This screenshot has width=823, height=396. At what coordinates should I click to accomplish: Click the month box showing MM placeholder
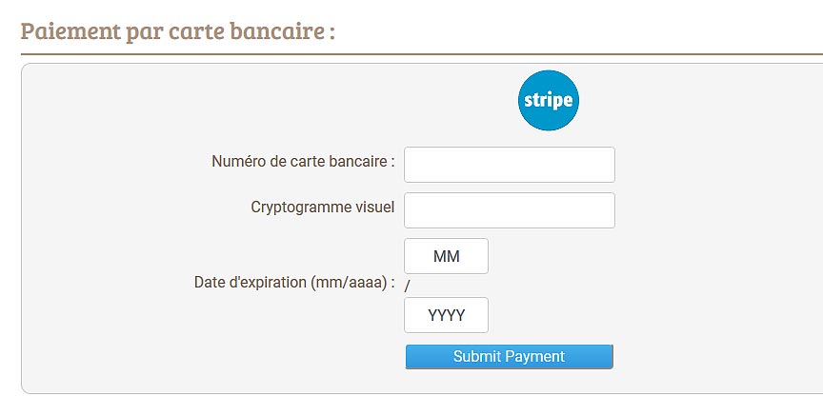click(447, 256)
